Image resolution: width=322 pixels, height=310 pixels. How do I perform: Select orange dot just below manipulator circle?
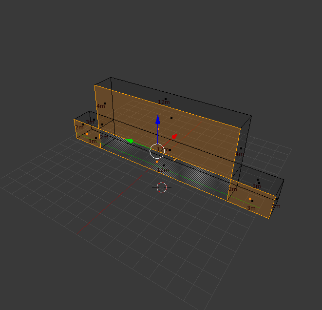coord(157,162)
